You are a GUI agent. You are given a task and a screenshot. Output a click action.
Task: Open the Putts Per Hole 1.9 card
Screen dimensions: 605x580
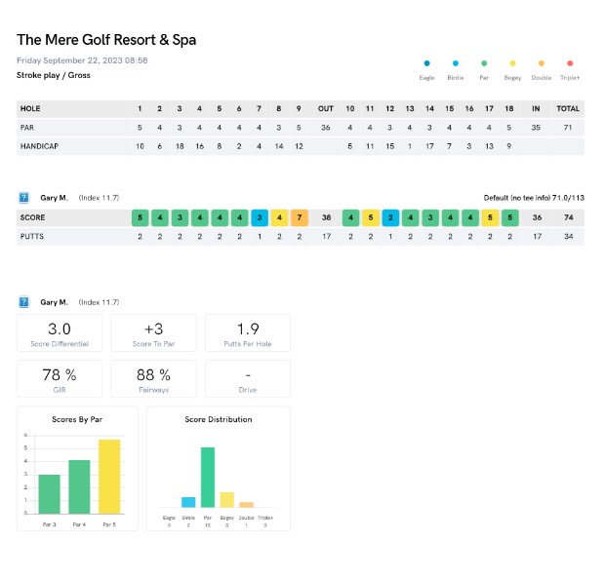coord(248,333)
